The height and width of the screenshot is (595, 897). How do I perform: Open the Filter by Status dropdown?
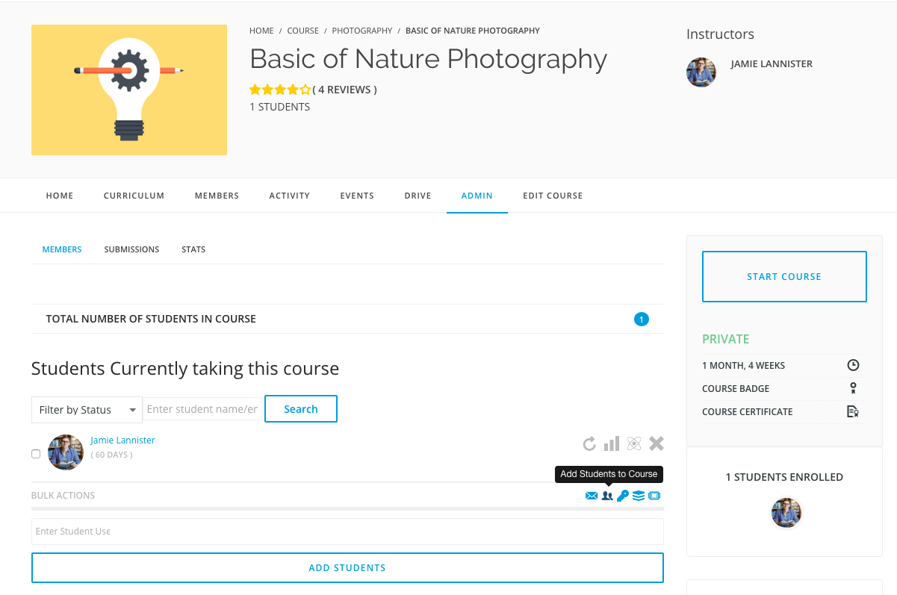point(87,410)
